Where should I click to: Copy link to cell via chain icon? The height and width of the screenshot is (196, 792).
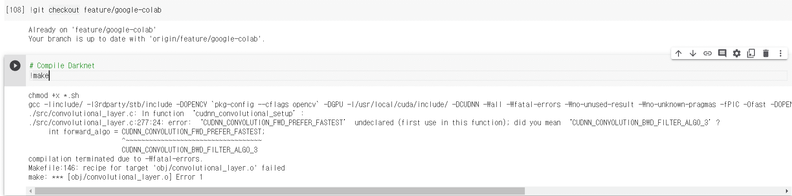tap(707, 54)
